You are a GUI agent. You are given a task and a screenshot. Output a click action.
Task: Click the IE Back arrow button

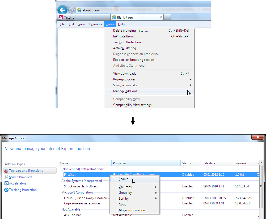[62, 10]
